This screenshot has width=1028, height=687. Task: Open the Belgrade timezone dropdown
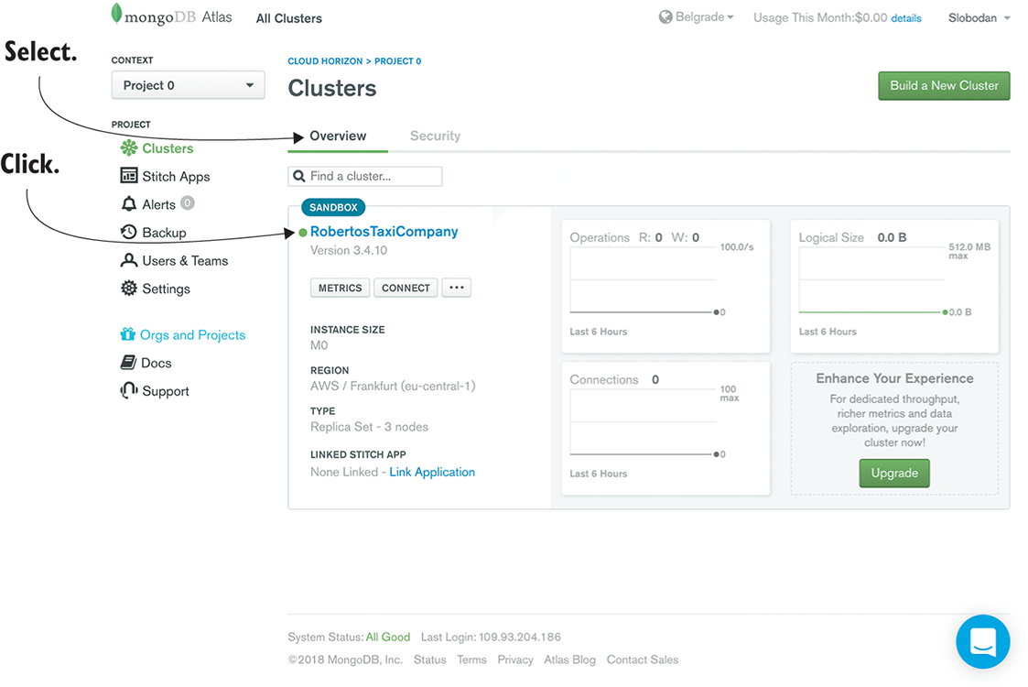[697, 17]
